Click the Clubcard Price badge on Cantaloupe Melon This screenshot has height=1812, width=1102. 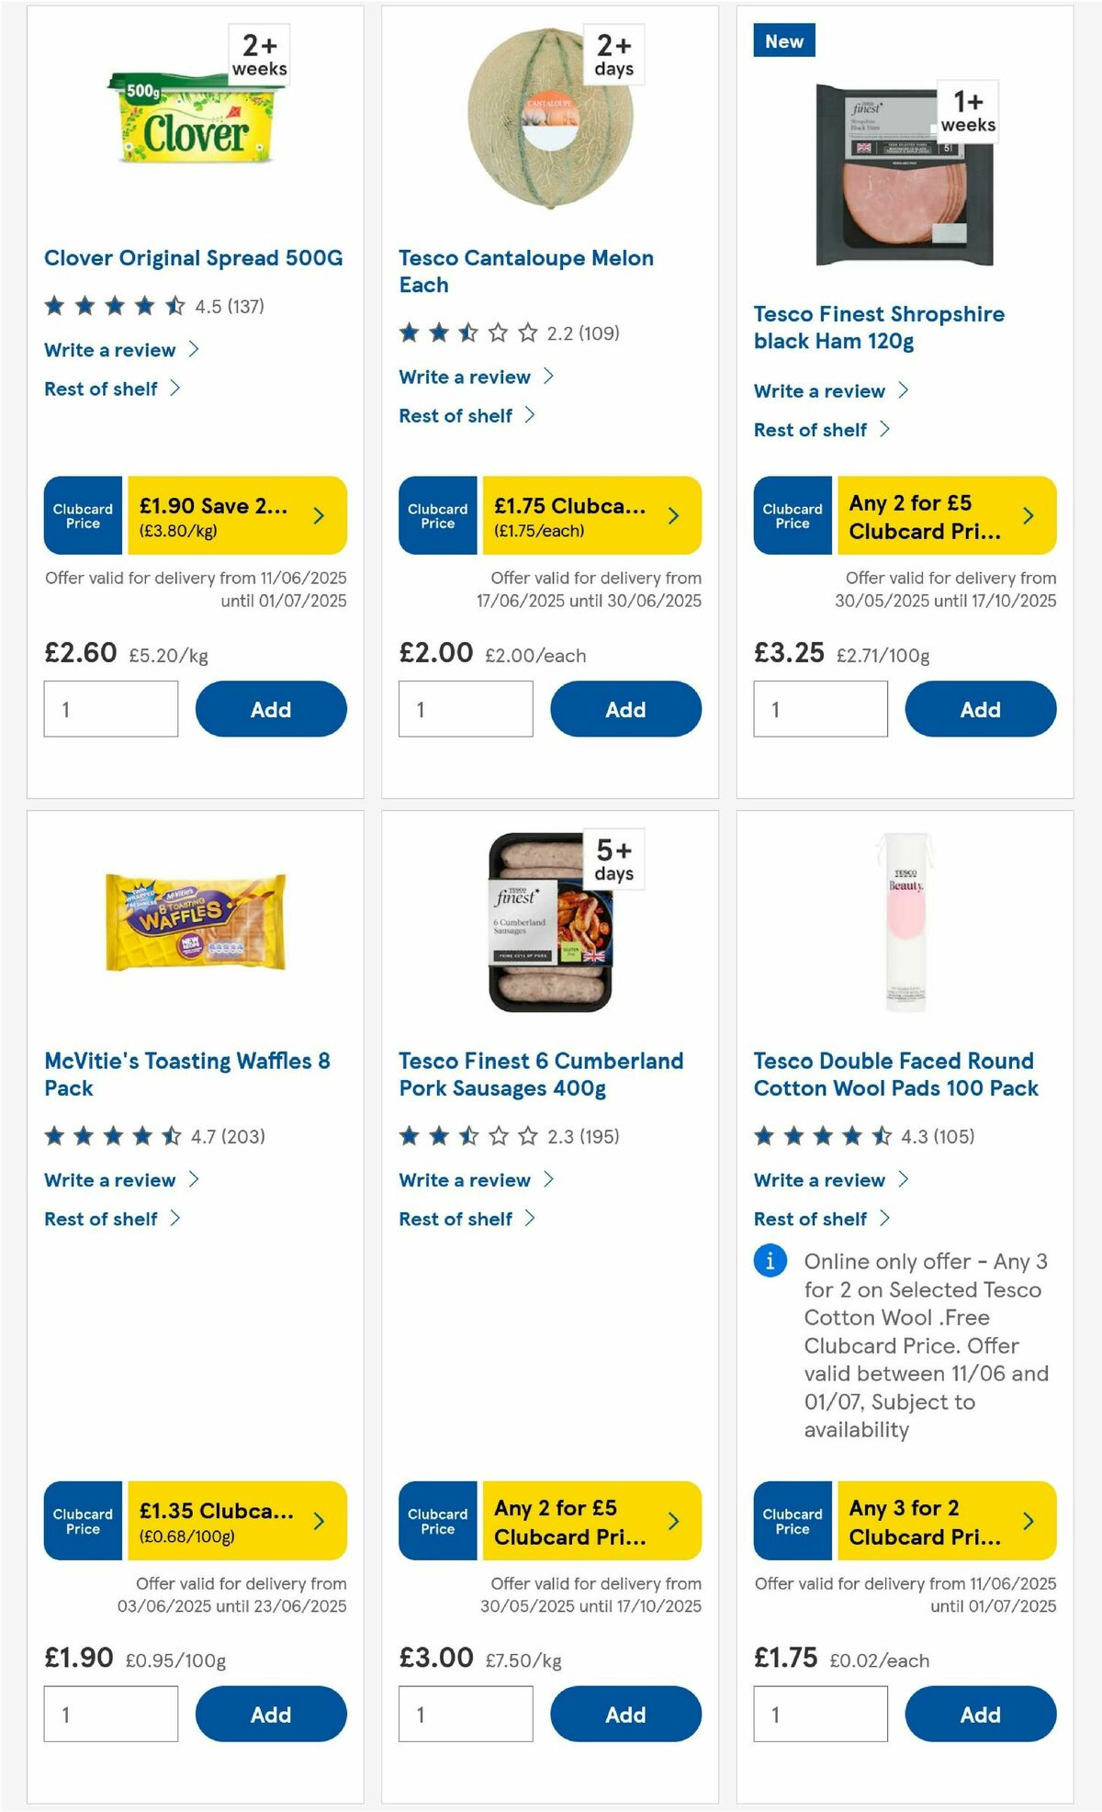(x=437, y=515)
